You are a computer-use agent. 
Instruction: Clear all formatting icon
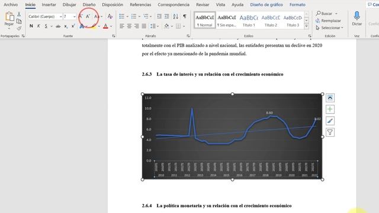(x=110, y=17)
